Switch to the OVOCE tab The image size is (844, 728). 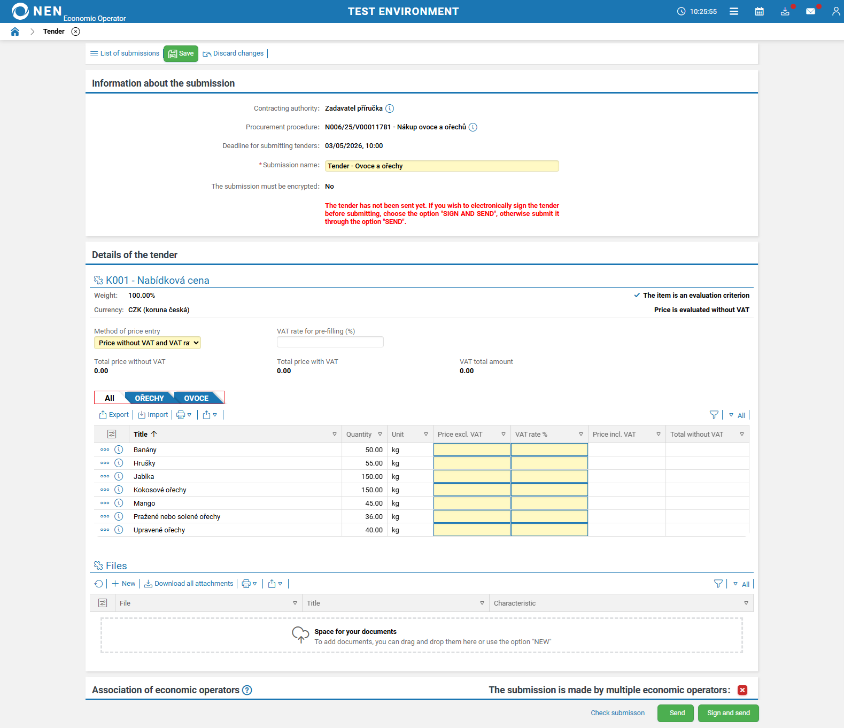pos(196,398)
